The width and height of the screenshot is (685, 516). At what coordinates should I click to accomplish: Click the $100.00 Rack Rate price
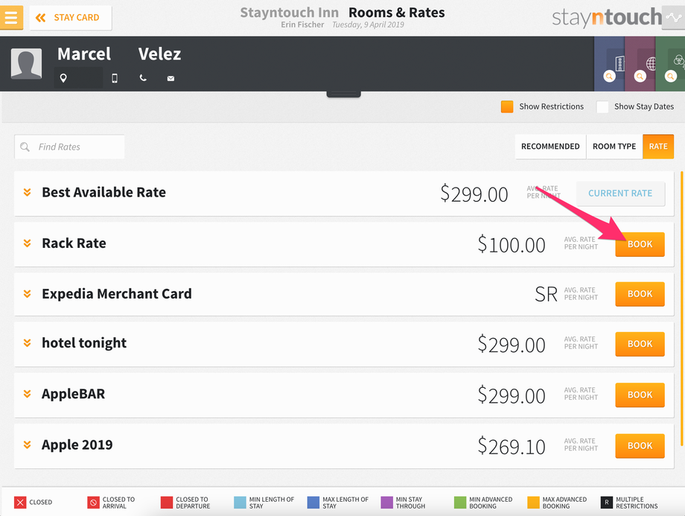pos(512,244)
